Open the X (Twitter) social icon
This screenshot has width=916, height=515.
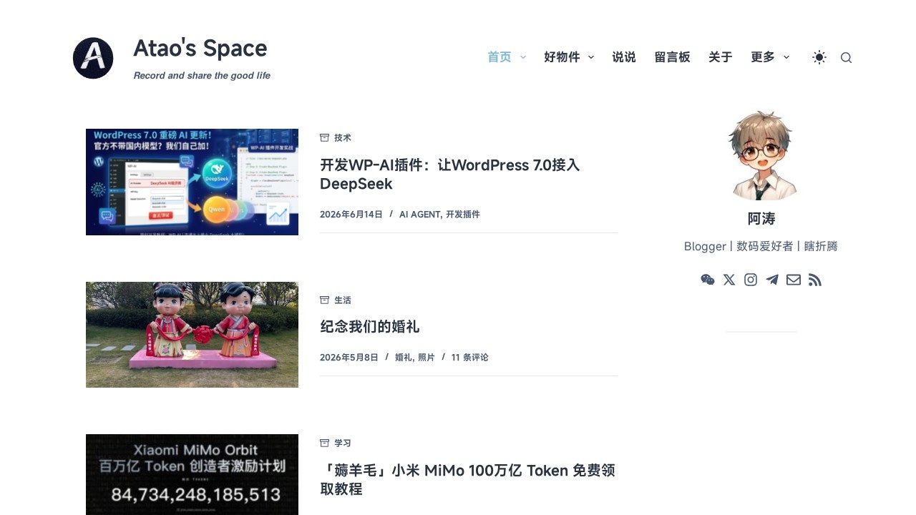729,280
